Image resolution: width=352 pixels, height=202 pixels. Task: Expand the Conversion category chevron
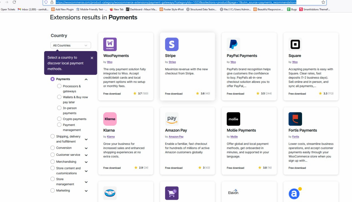86,148
